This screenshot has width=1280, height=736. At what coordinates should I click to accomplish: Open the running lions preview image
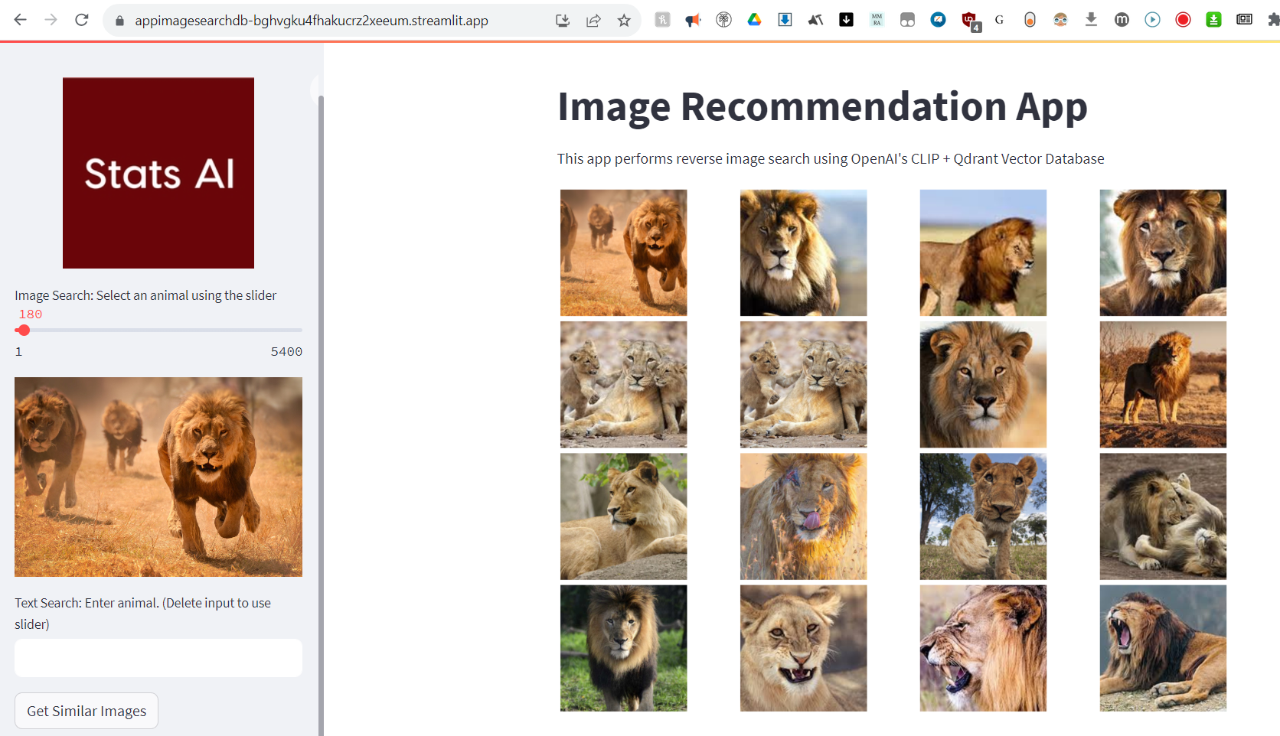158,476
